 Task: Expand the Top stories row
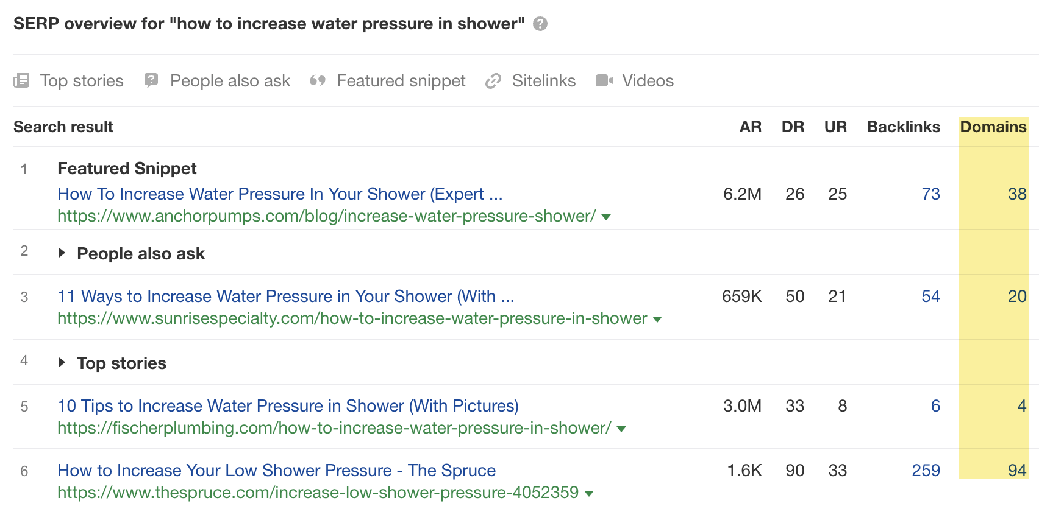click(63, 362)
